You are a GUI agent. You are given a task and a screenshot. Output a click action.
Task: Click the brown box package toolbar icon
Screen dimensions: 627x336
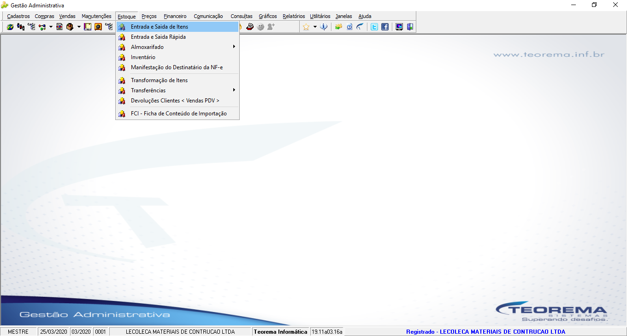click(x=70, y=27)
